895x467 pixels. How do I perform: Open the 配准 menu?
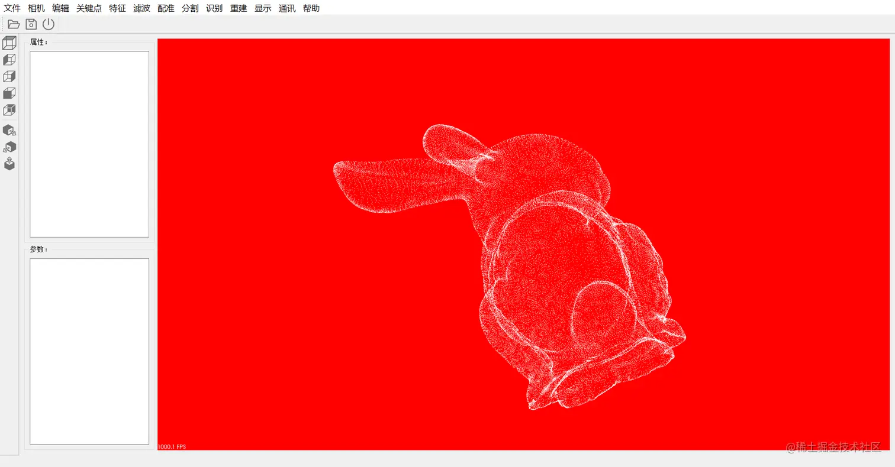pos(166,8)
